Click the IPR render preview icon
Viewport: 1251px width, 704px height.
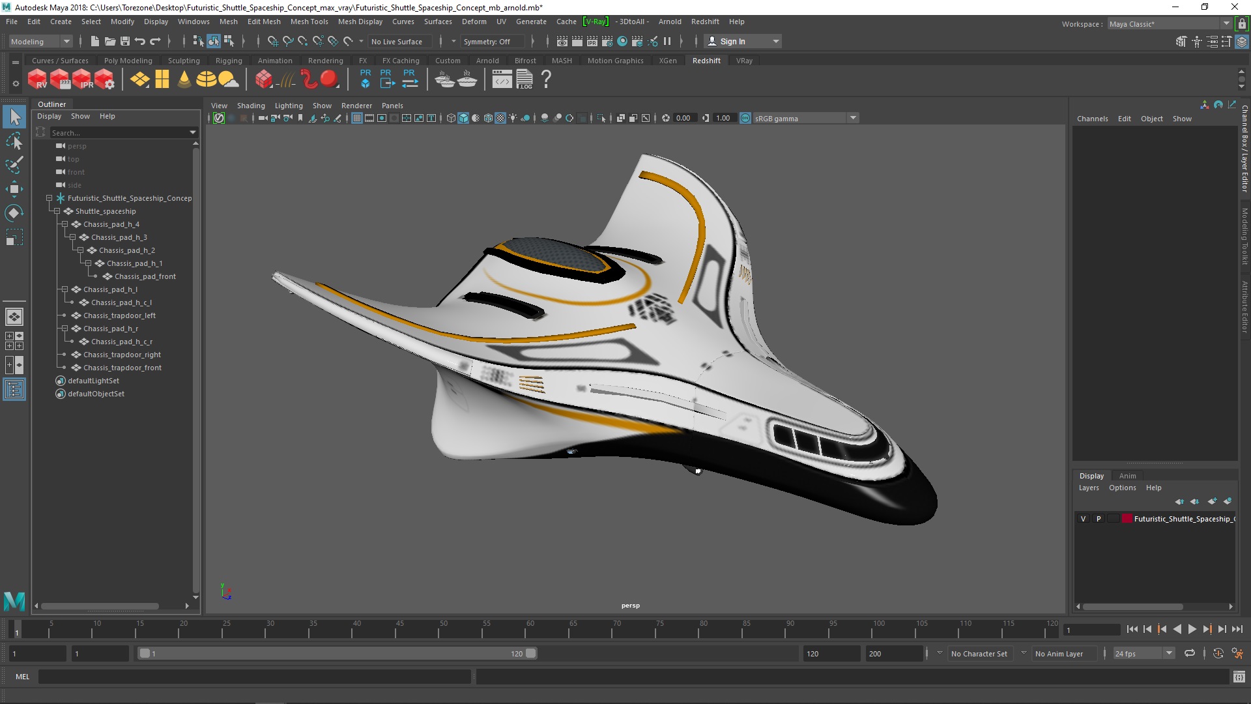point(83,79)
